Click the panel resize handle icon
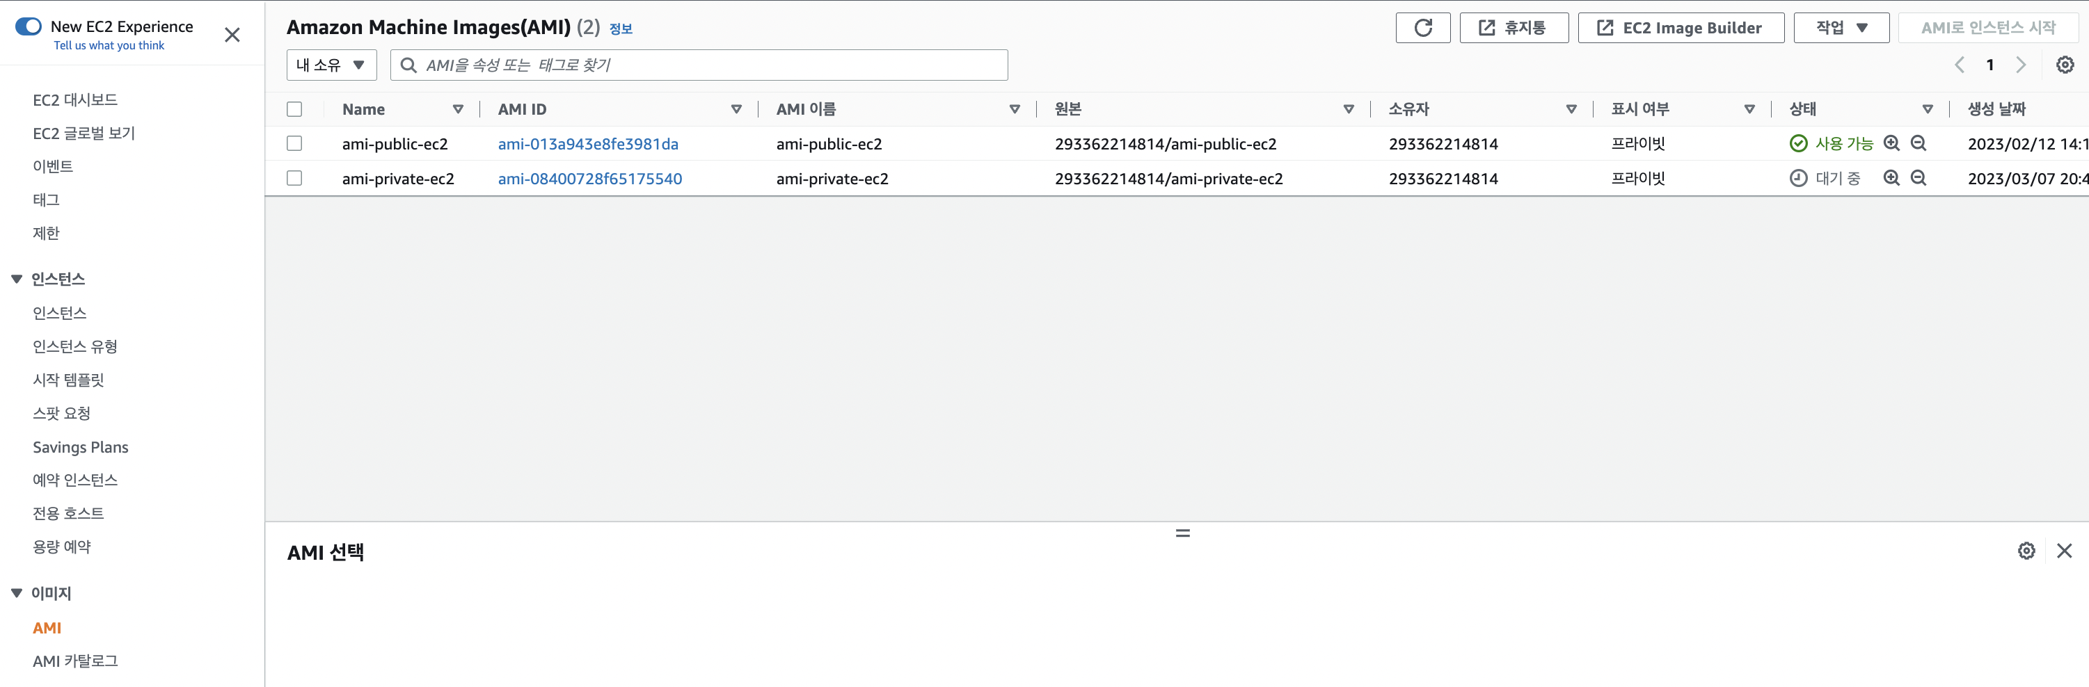The width and height of the screenshot is (2089, 687). tap(1183, 533)
